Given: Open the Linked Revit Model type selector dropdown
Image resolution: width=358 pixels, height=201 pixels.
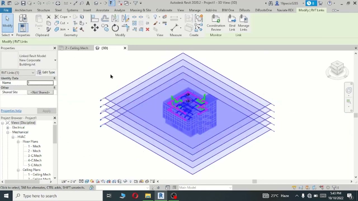Looking at the screenshot, I should click(55, 60).
